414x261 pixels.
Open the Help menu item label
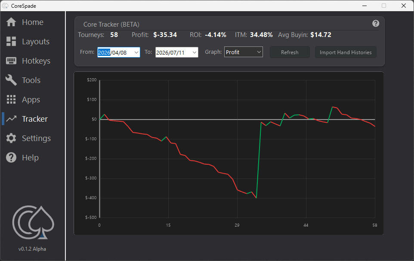click(x=31, y=158)
